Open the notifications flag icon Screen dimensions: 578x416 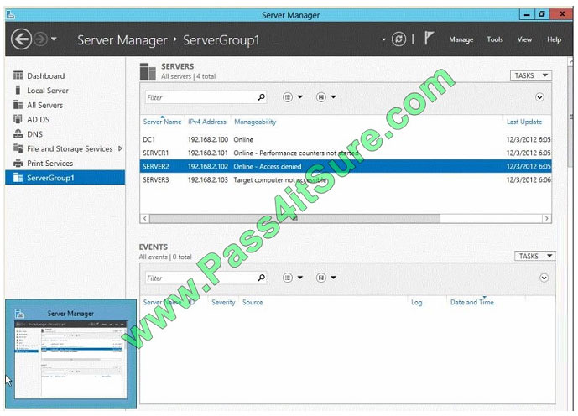[429, 38]
